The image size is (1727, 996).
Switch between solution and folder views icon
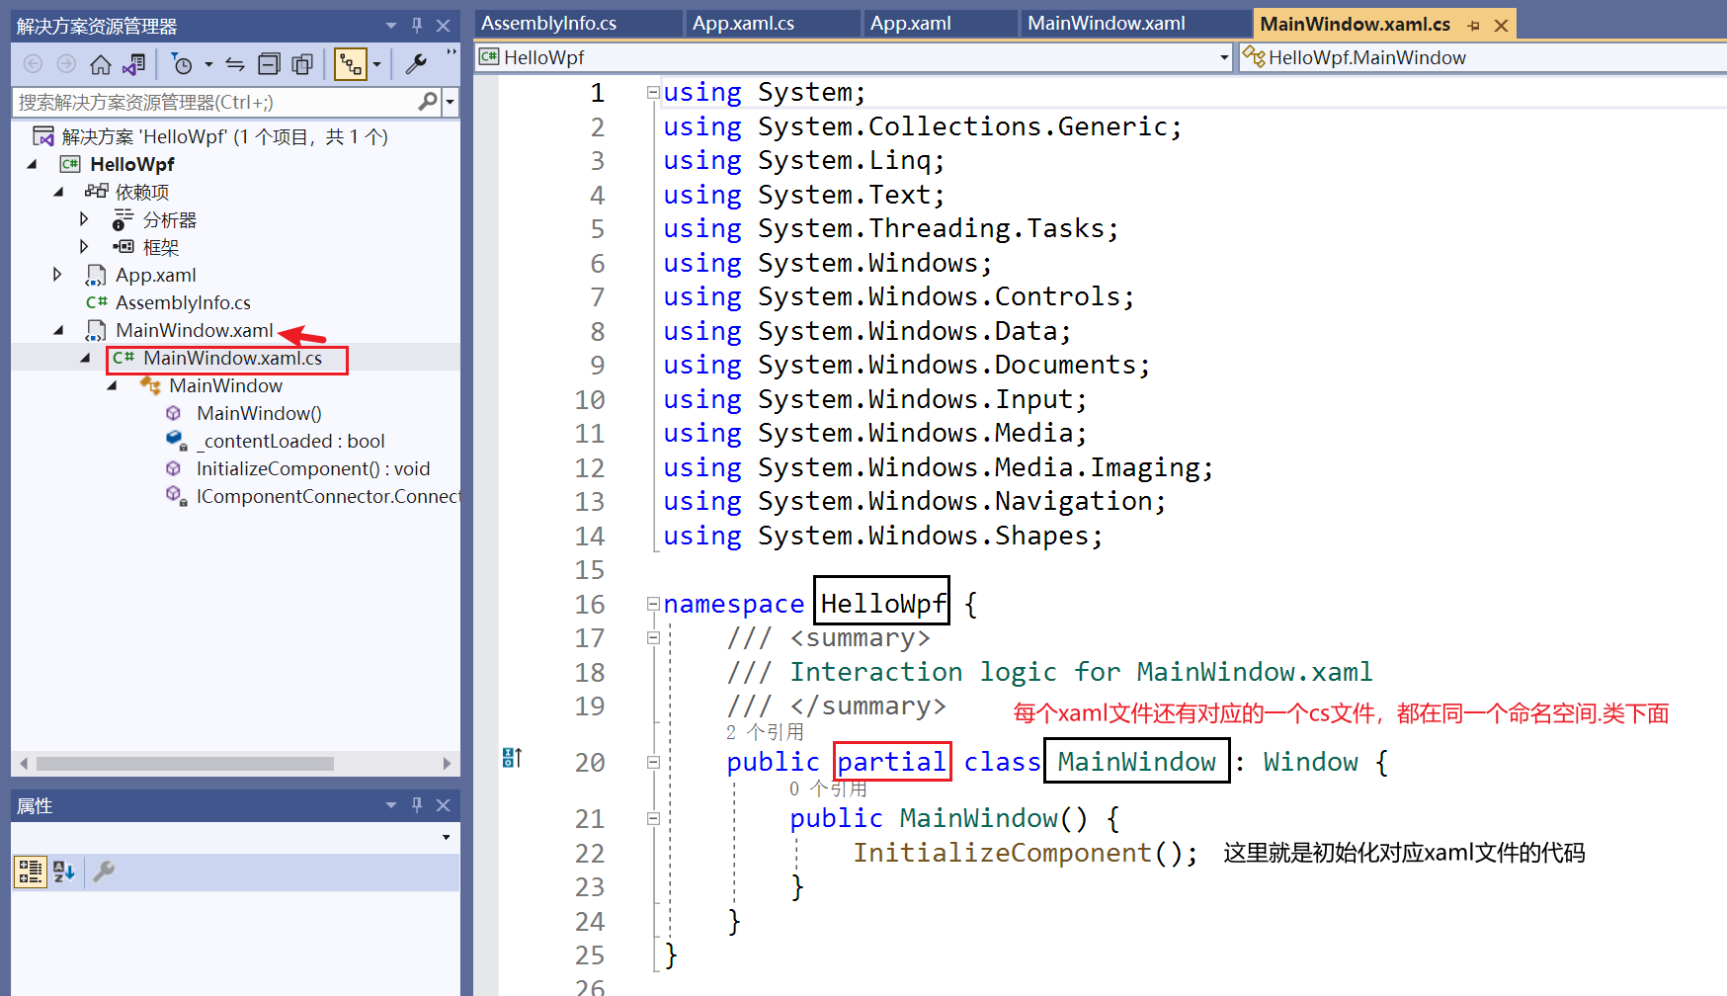133,65
